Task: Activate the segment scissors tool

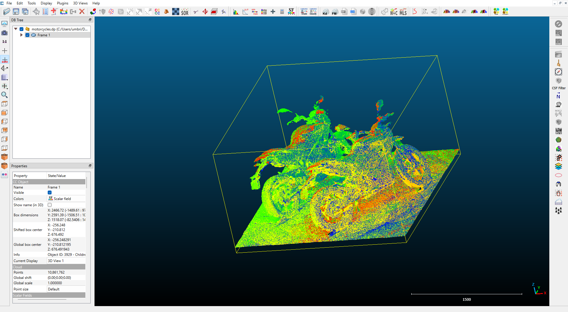Action: coord(196,12)
